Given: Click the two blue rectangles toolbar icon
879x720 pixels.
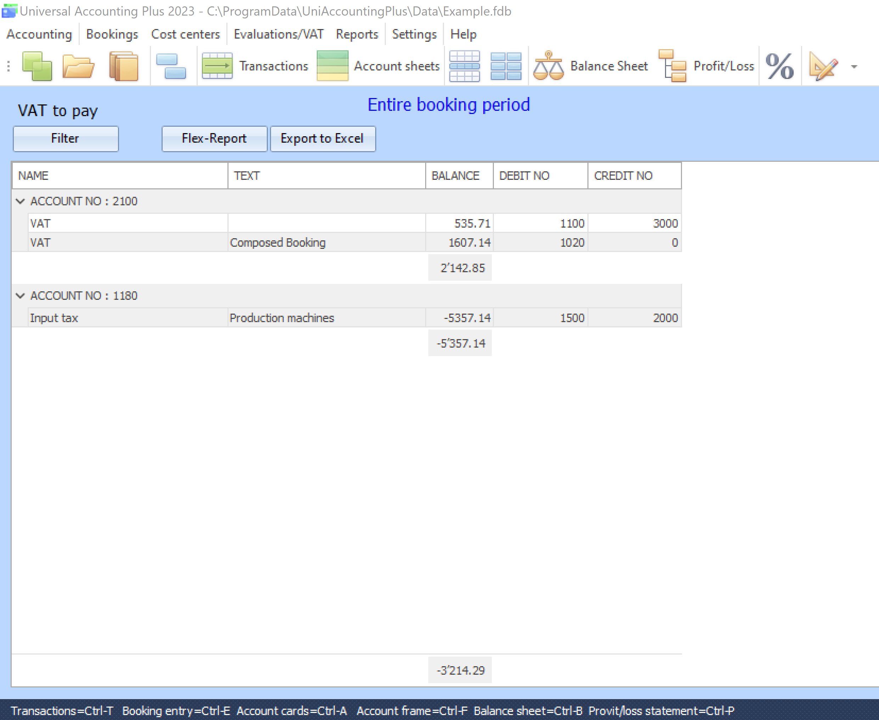Looking at the screenshot, I should [x=171, y=66].
